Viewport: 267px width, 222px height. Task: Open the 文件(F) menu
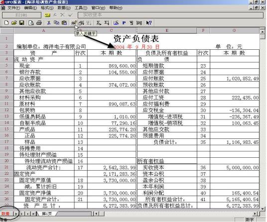(x=13, y=8)
